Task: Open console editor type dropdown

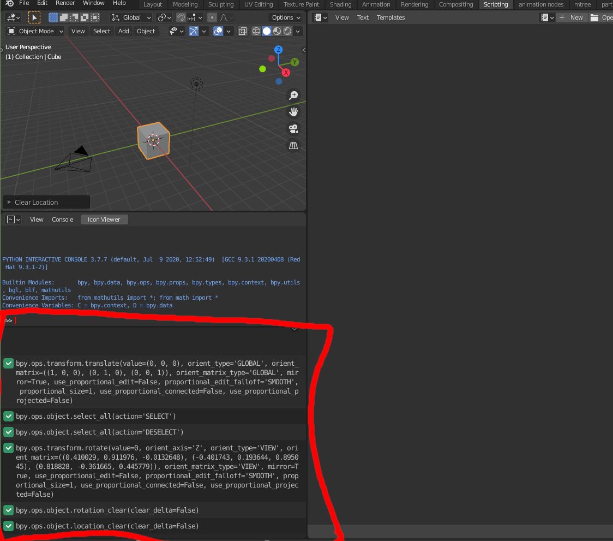Action: [x=14, y=219]
